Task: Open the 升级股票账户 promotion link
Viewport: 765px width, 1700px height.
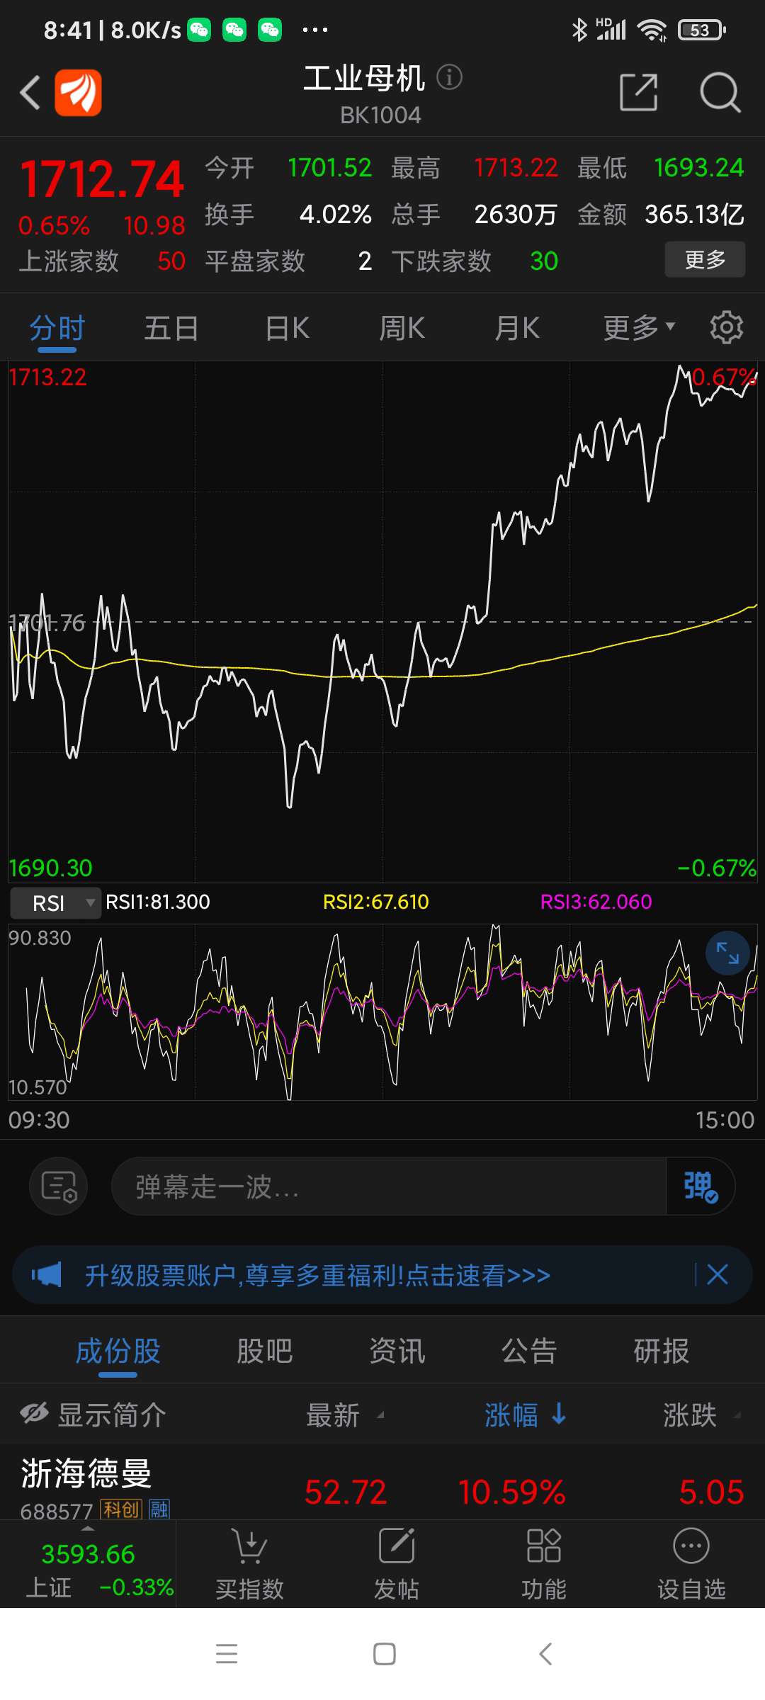Action: pos(317,1275)
